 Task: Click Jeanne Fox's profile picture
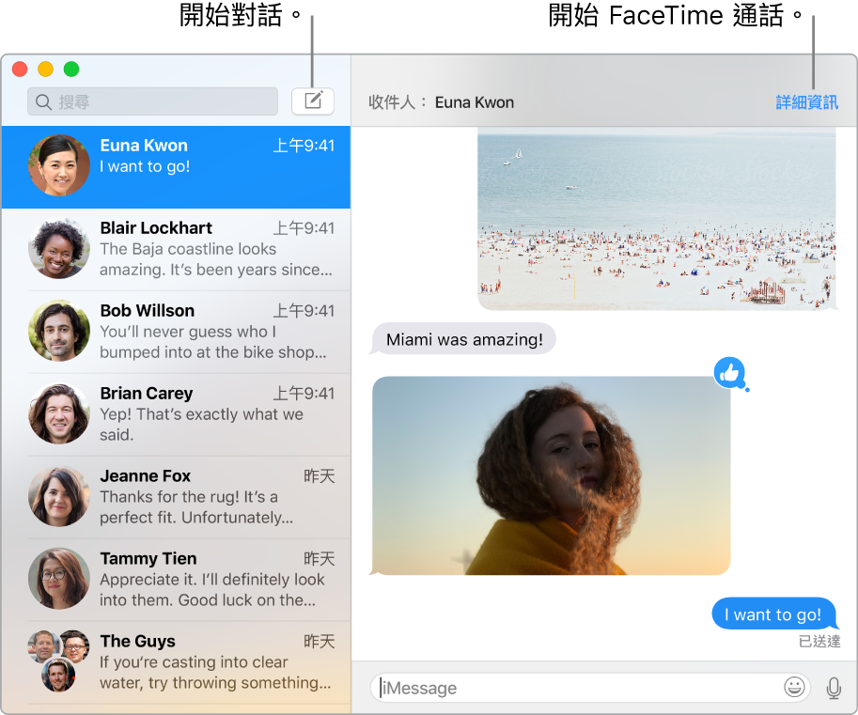tap(58, 497)
